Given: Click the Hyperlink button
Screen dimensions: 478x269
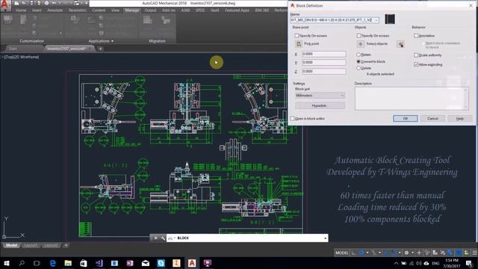Looking at the screenshot, I should pos(320,105).
